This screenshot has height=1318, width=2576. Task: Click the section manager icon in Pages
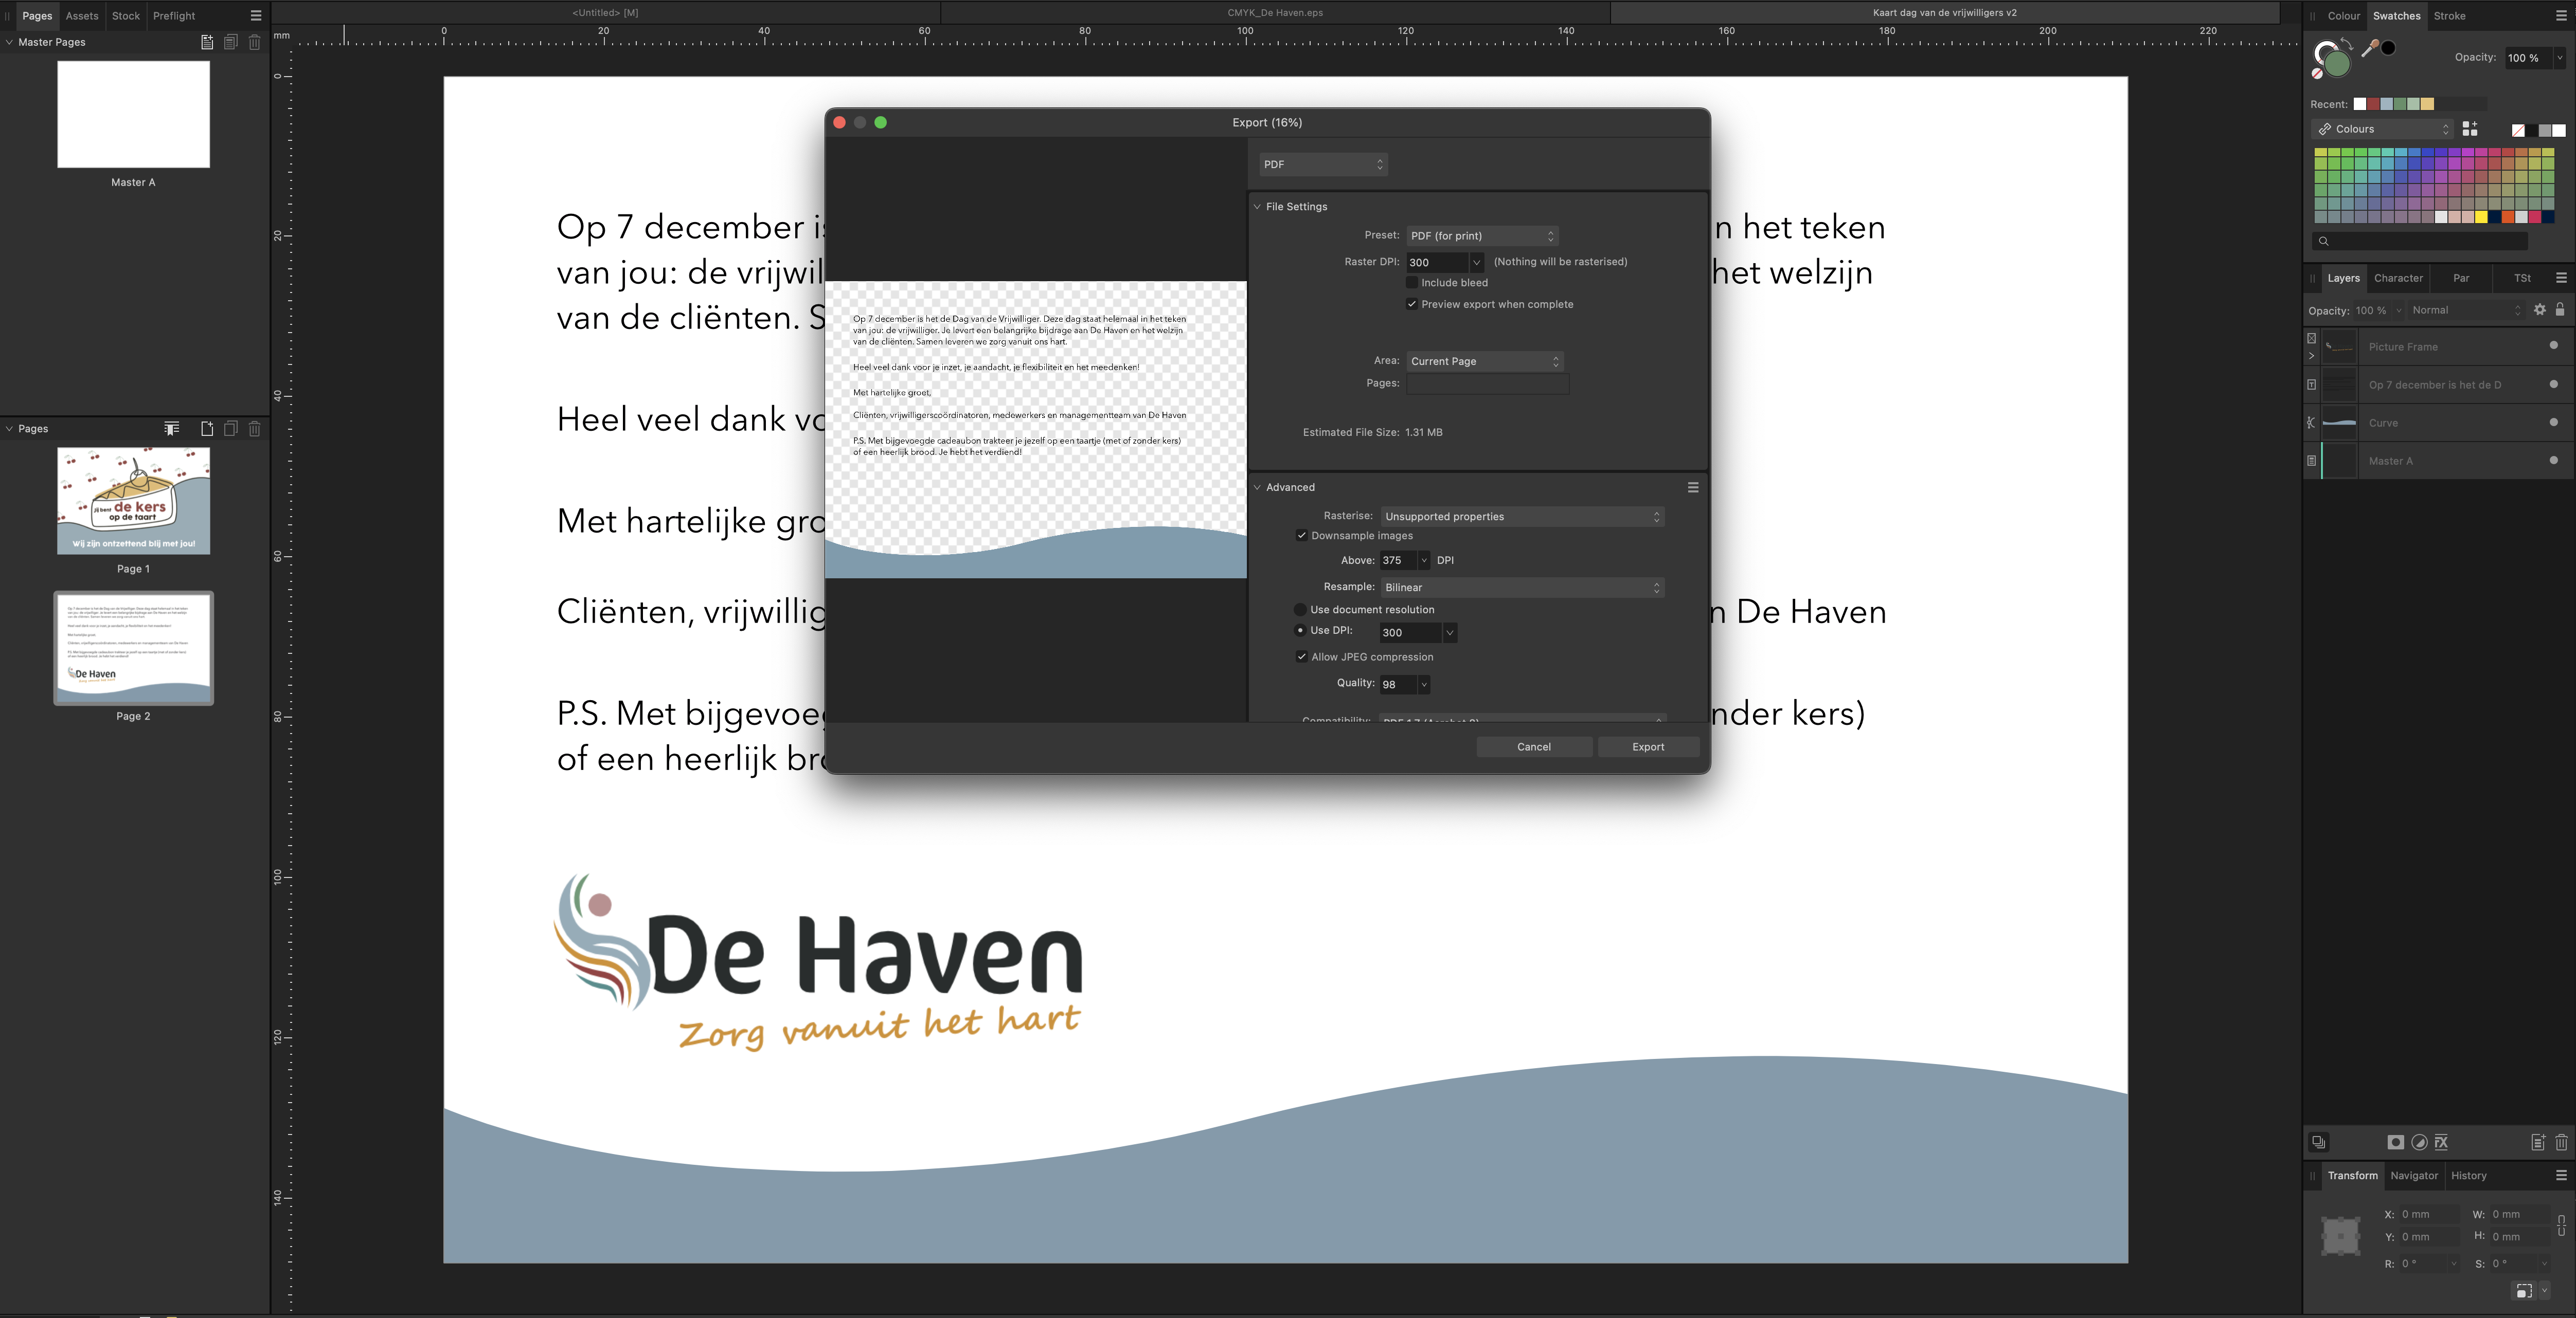(x=172, y=429)
